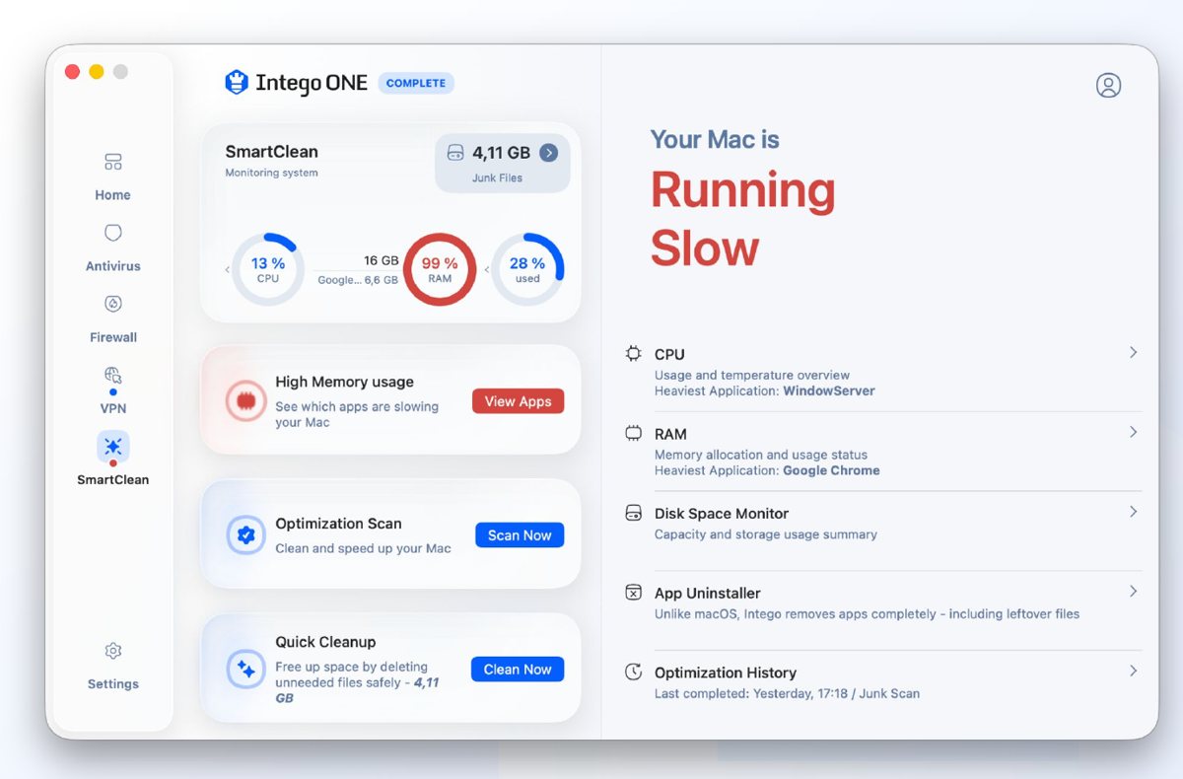Click the High Memory usage title
Image resolution: width=1183 pixels, height=779 pixels.
[x=344, y=382]
